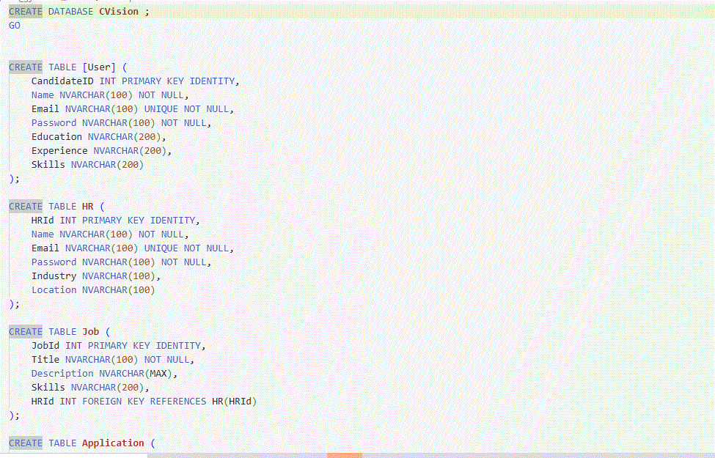Click the Education column name
715x458 pixels.
pos(56,137)
